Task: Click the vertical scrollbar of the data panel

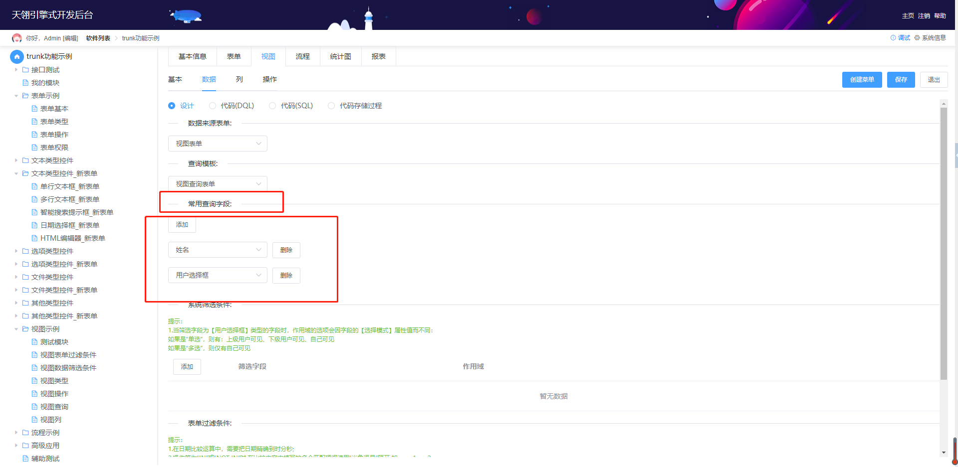Action: pos(944,244)
